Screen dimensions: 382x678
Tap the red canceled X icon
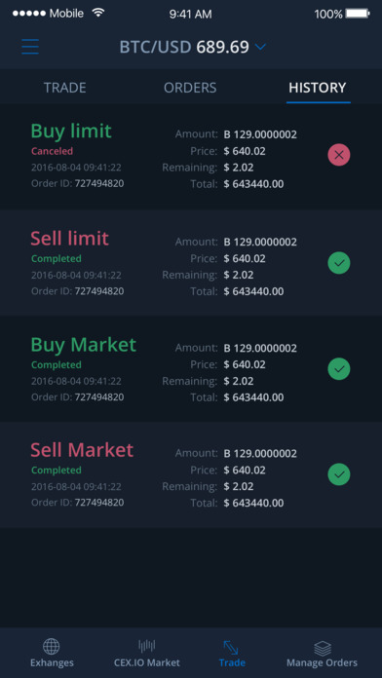339,155
